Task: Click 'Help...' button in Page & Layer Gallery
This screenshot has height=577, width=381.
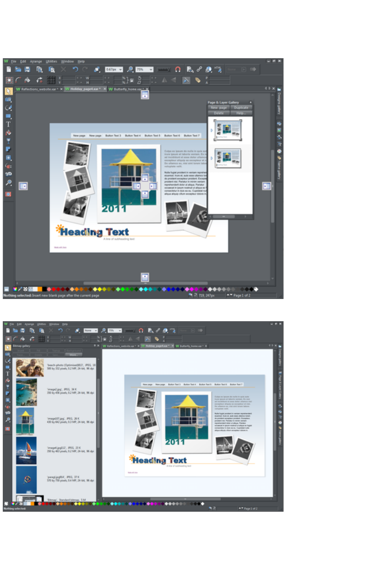Action: tap(241, 113)
